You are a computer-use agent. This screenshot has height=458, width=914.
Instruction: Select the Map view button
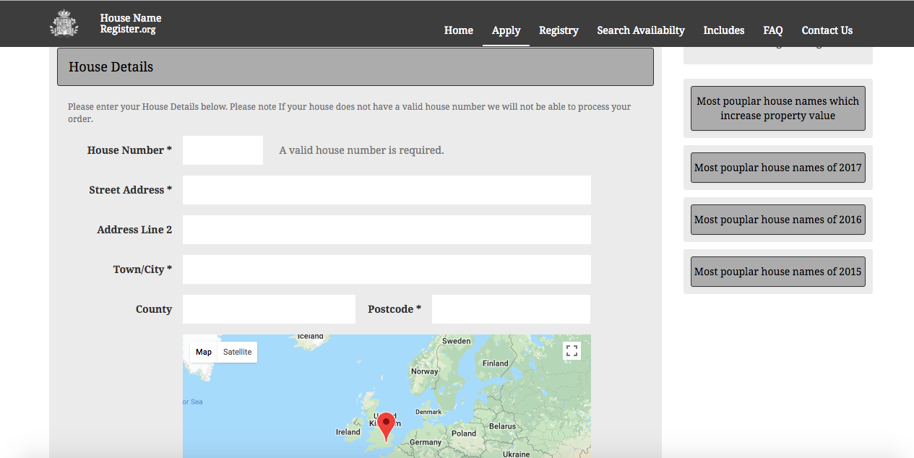pos(204,352)
